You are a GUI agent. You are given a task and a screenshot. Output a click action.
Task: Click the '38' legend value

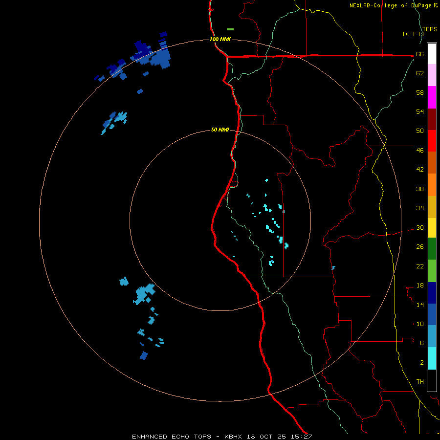[x=420, y=189]
